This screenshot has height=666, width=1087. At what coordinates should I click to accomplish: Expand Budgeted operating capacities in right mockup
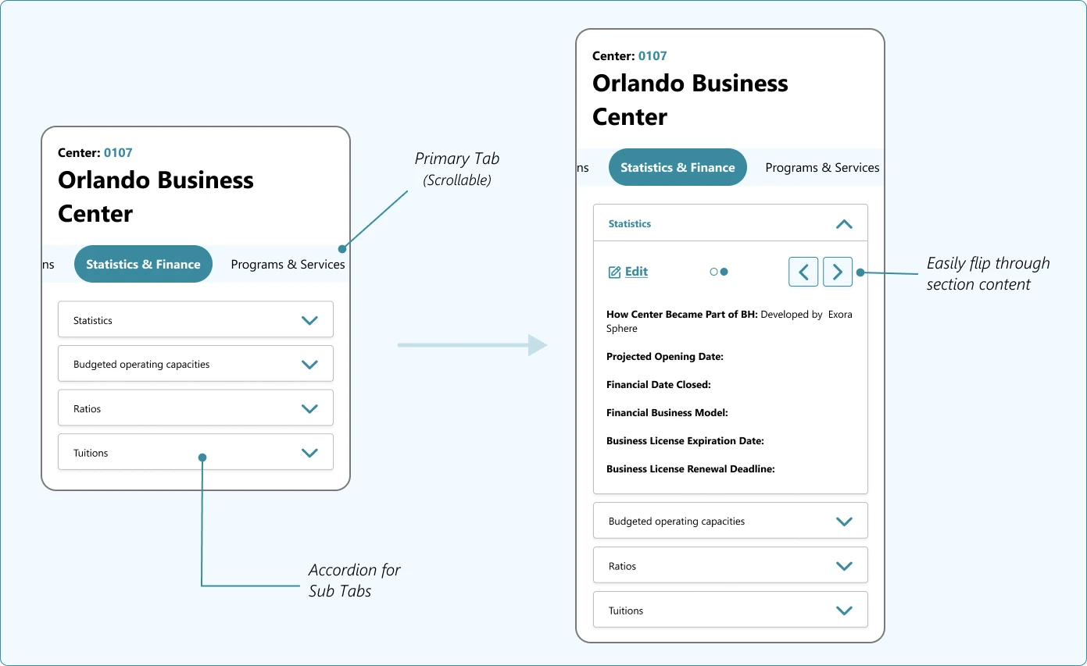(x=731, y=521)
